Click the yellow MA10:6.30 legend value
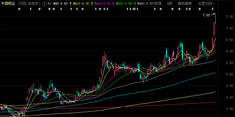Image resolution: width=235 pixels, height=117 pixels. point(81,4)
